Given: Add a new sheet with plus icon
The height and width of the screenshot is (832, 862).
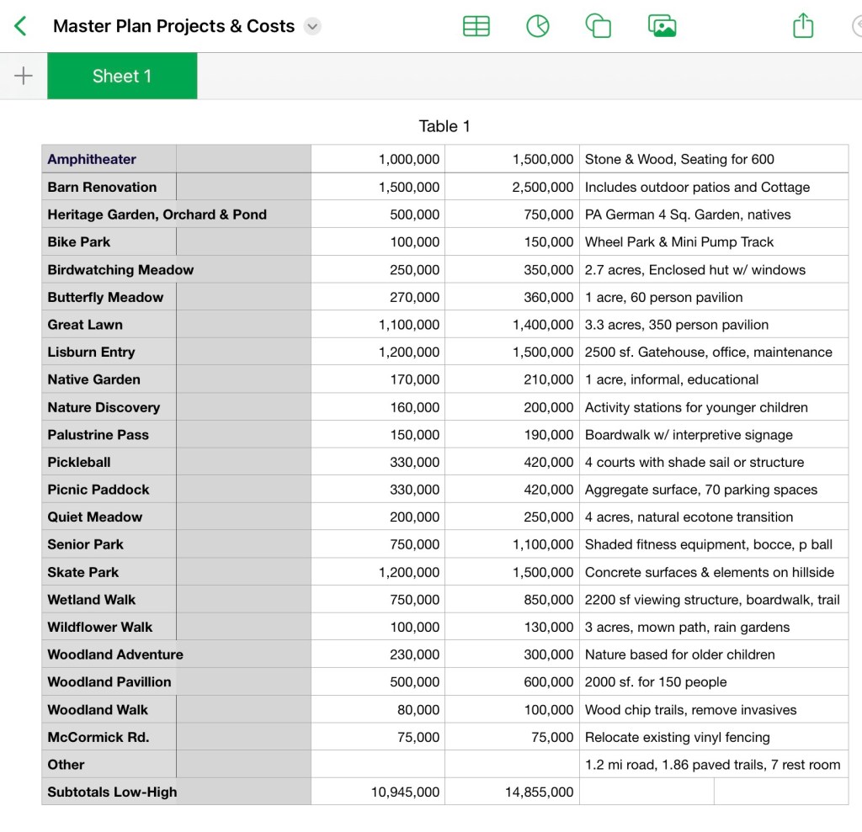Looking at the screenshot, I should 24,76.
